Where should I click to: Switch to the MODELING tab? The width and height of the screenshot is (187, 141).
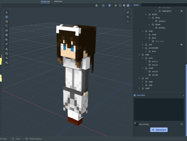pyautogui.click(x=45, y=1)
